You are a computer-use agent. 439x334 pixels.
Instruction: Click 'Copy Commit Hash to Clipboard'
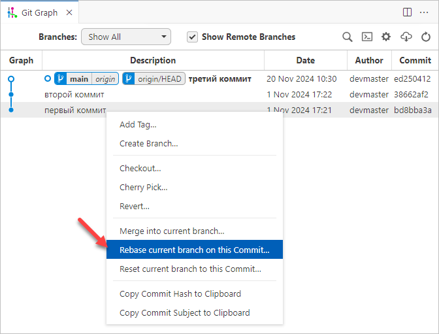pyautogui.click(x=180, y=293)
